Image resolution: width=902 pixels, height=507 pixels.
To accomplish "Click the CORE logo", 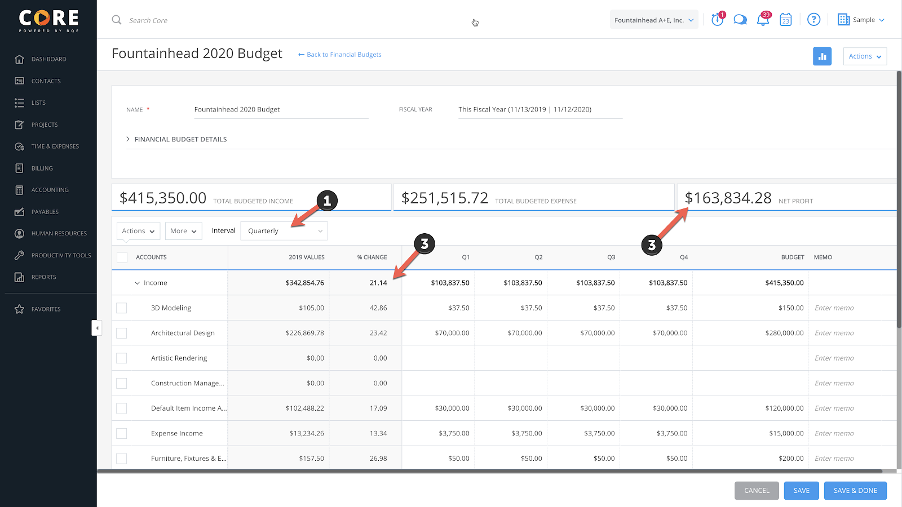I will [x=49, y=21].
